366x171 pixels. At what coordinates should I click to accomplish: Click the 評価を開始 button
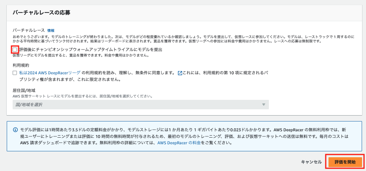tap(345, 162)
